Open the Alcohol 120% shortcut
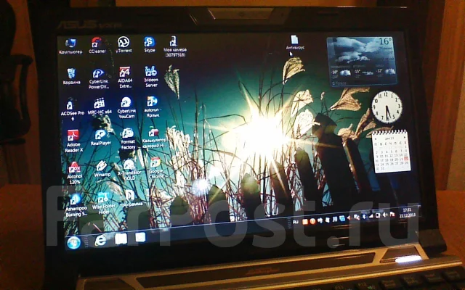Screen dimensions: 465x290 (x=74, y=173)
